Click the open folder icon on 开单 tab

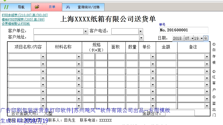(37, 7)
